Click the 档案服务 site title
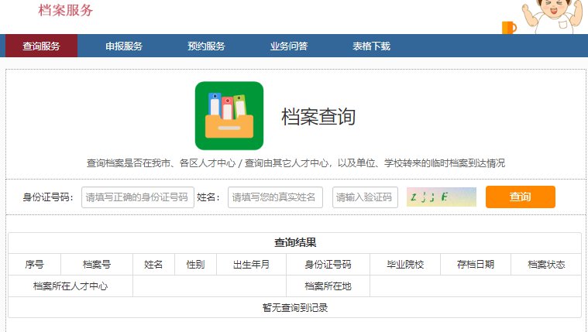This screenshot has width=588, height=332. click(x=66, y=10)
